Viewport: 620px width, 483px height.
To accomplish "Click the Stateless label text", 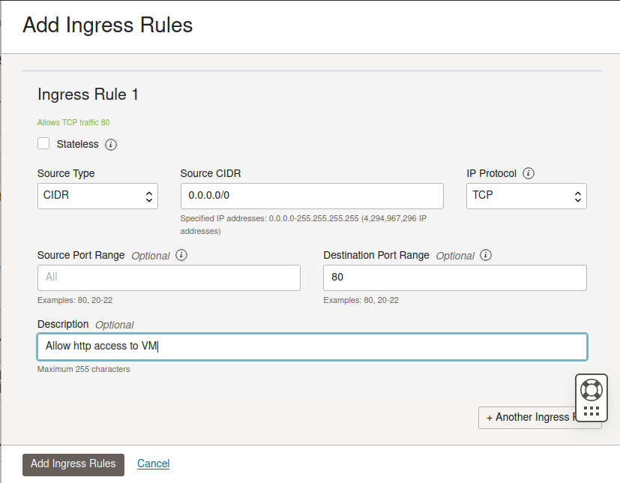I will (x=77, y=144).
